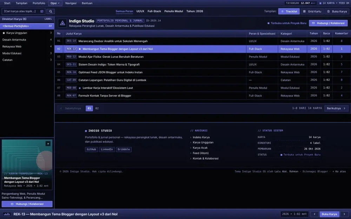This screenshot has height=219, width=351.
Task: Select Modul Edukasi directory item
Action: click(27, 53)
